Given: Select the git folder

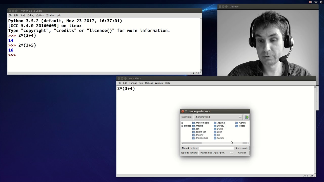Looking at the screenshot, I should (x=217, y=135).
